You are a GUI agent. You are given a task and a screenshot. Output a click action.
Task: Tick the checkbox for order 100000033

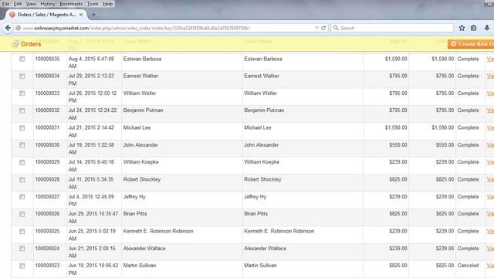click(22, 93)
